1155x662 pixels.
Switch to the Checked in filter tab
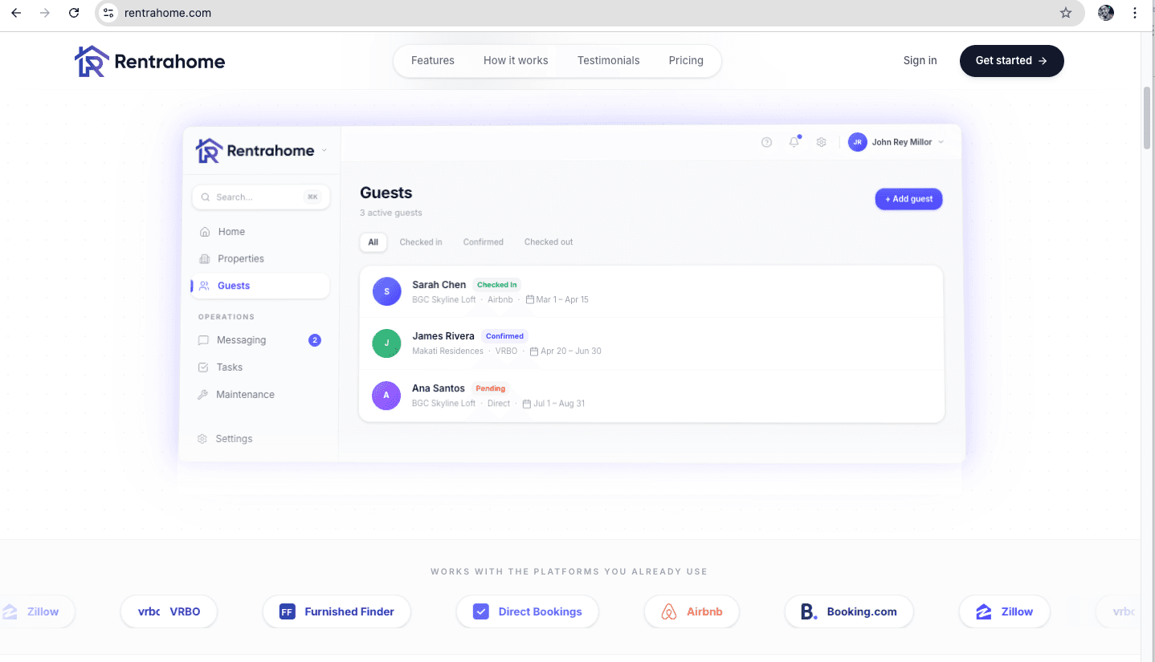pos(420,242)
